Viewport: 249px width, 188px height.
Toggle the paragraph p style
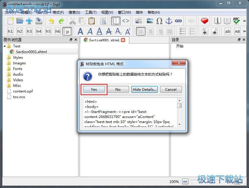(67, 31)
